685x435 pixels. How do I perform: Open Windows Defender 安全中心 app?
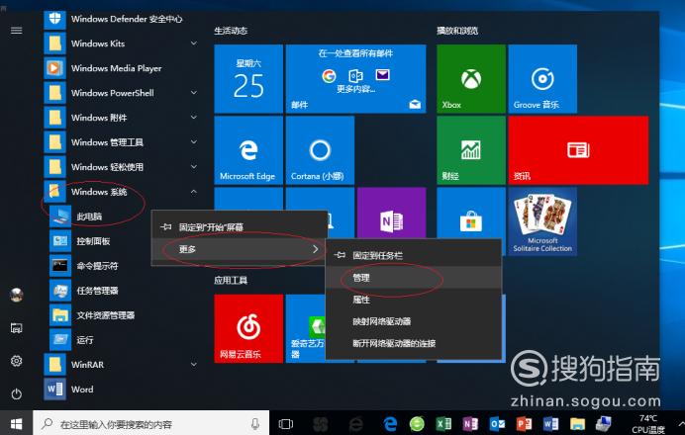pyautogui.click(x=120, y=19)
